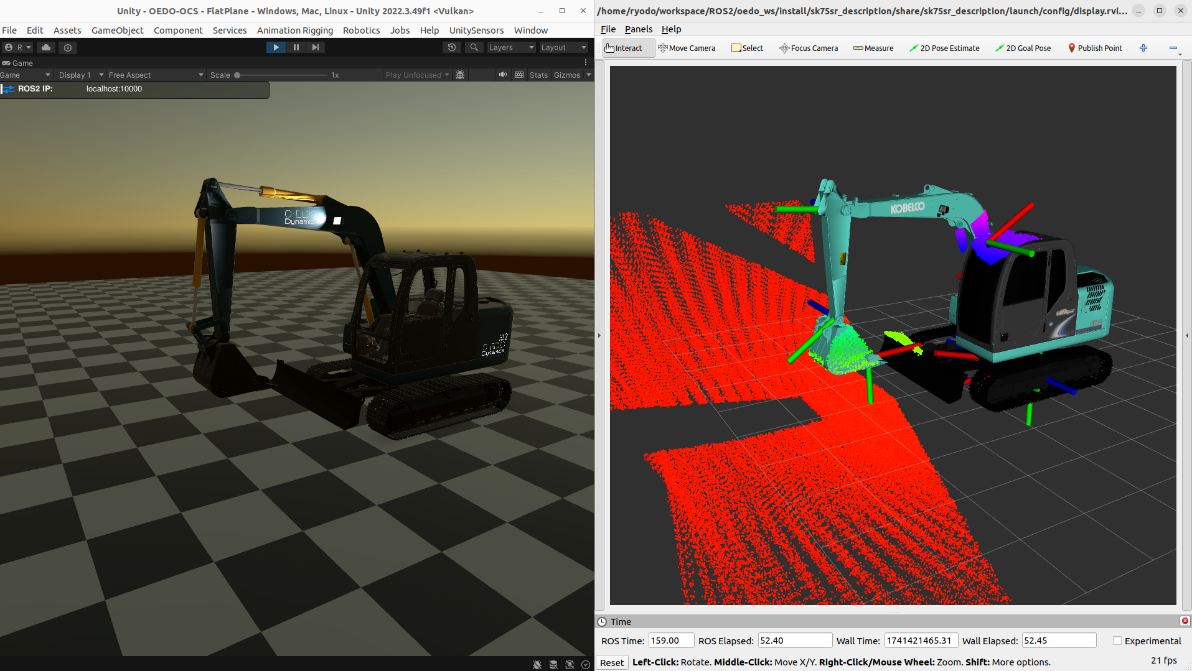This screenshot has height=671, width=1192.
Task: Toggle the Stats overlay
Action: [538, 75]
